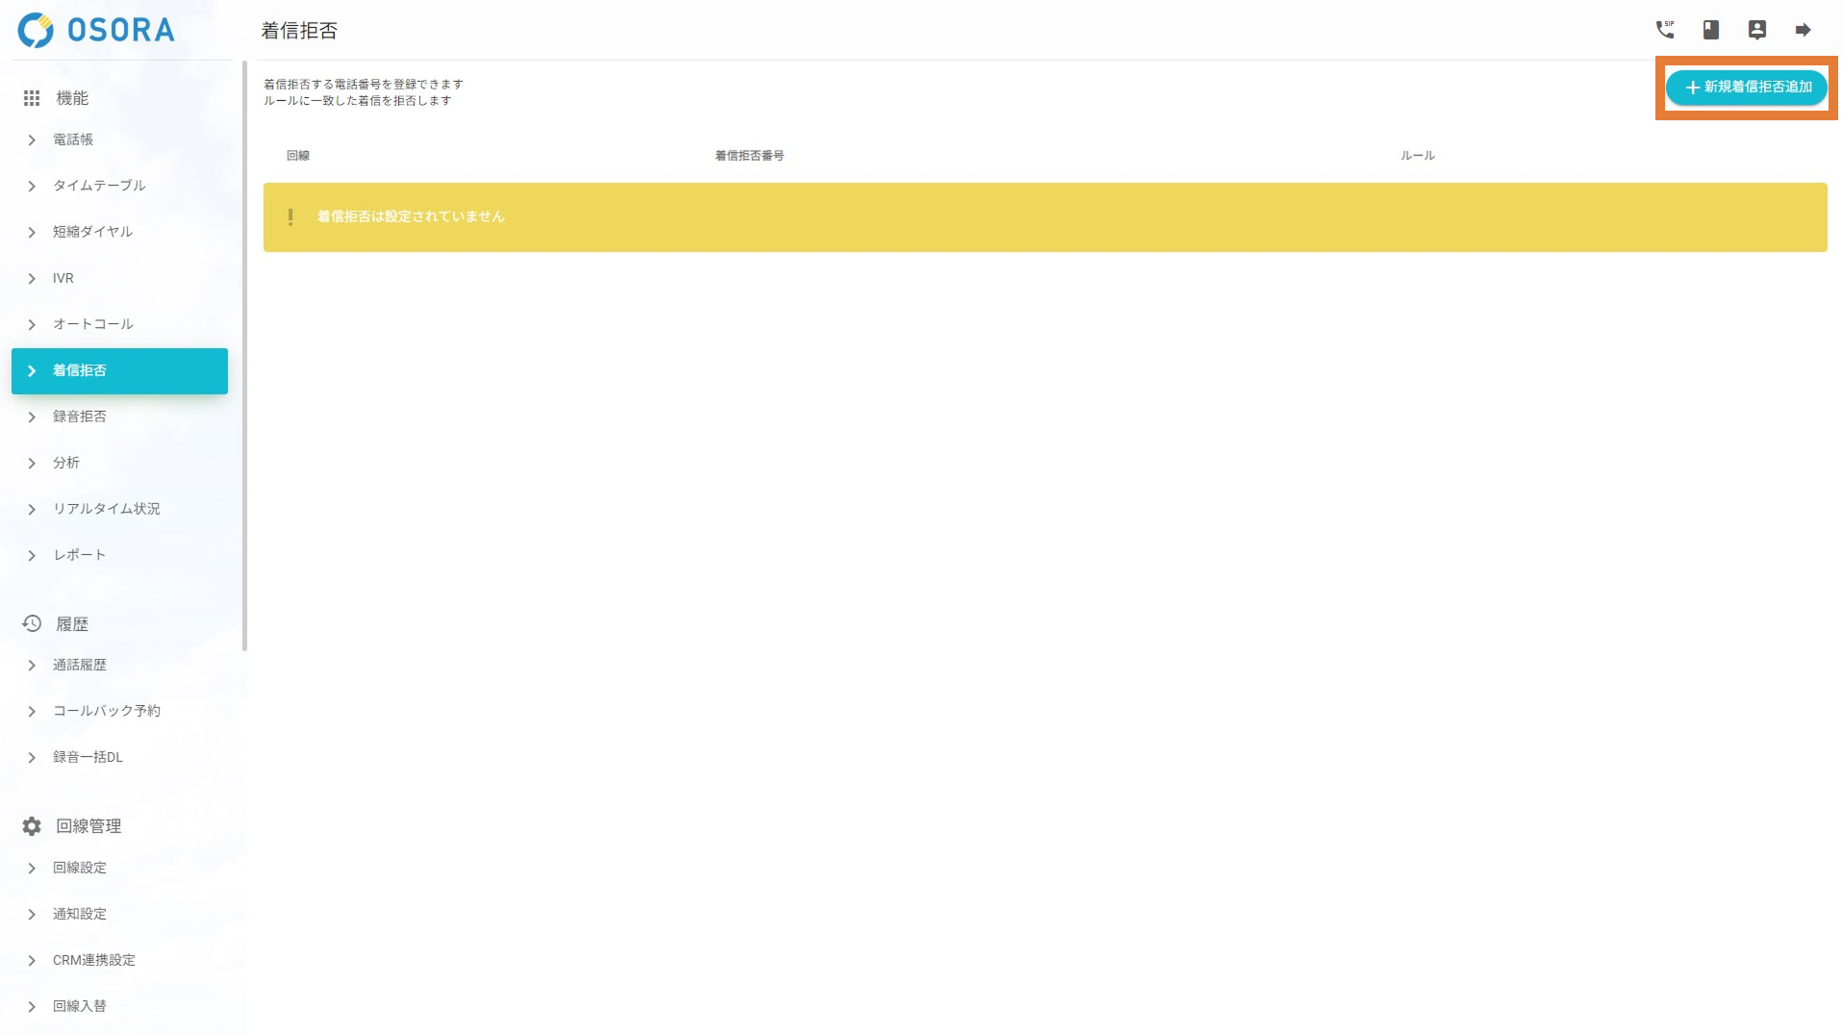
Task: Expand the 電話帳 section chevron
Action: click(x=32, y=139)
